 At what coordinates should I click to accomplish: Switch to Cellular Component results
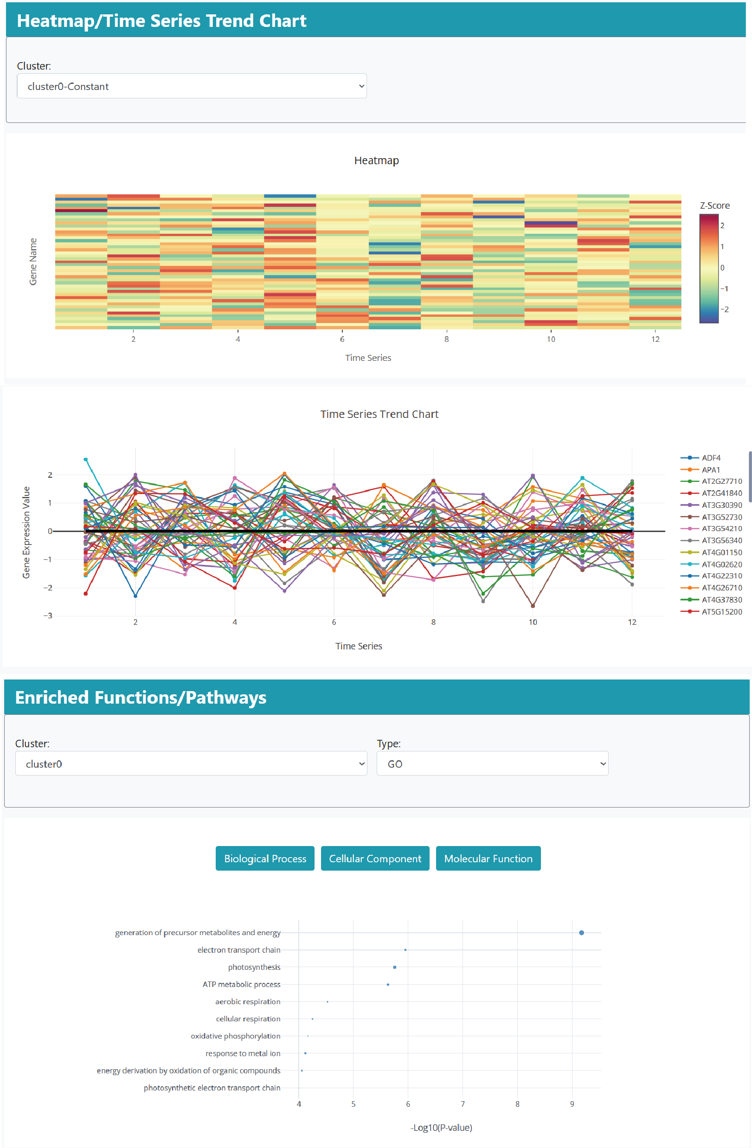coord(375,859)
